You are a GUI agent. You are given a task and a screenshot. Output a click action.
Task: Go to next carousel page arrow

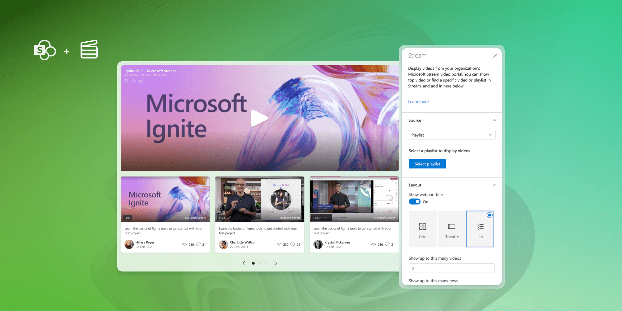[276, 263]
